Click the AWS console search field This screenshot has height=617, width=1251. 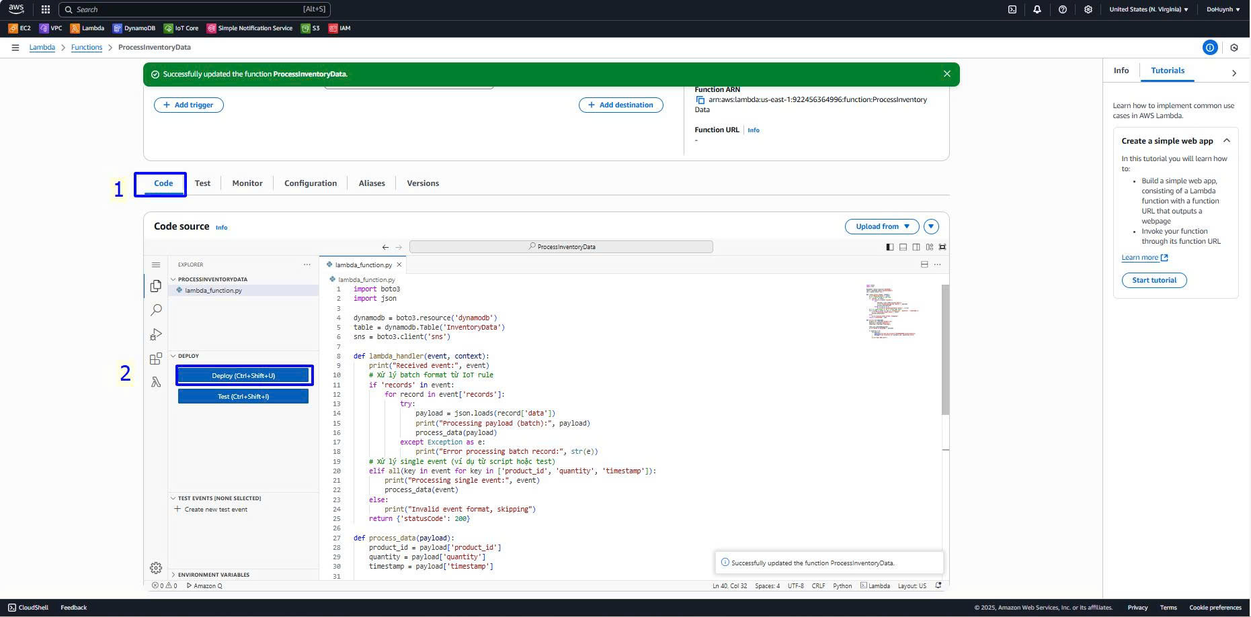coord(194,9)
